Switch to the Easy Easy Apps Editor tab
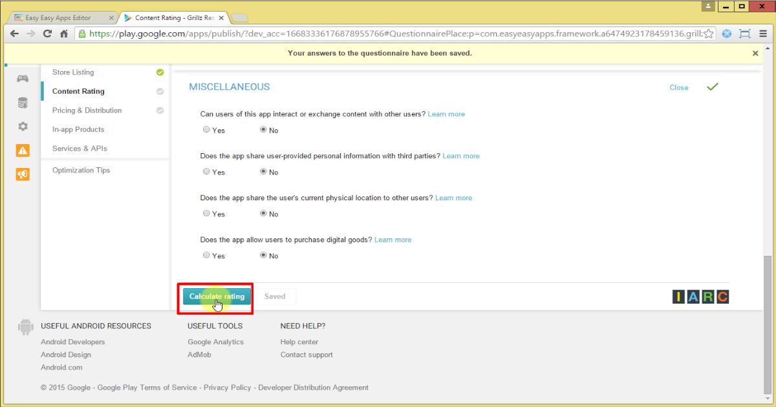 point(58,17)
